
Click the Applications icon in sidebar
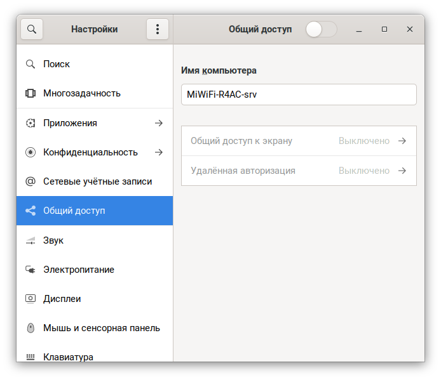tap(30, 123)
